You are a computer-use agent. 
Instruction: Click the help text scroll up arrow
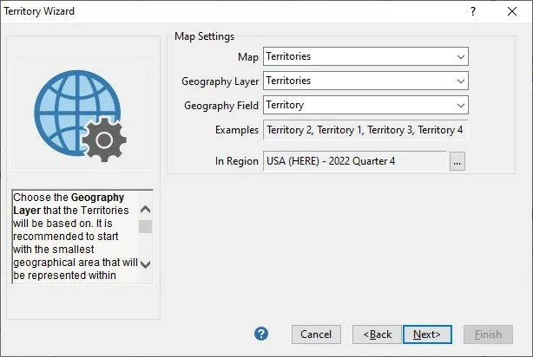point(145,209)
